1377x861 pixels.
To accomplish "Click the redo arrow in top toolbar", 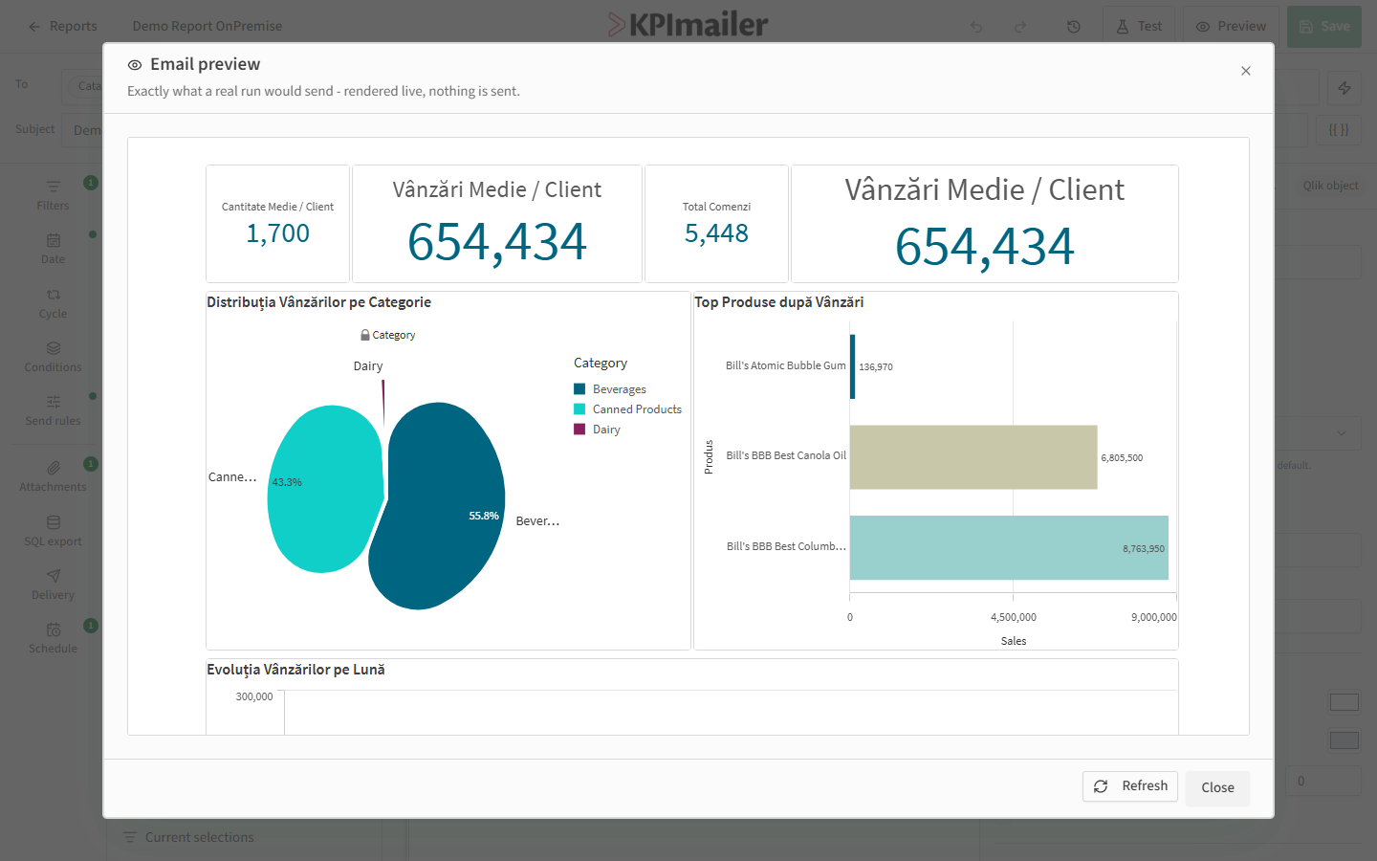I will pyautogui.click(x=1020, y=27).
